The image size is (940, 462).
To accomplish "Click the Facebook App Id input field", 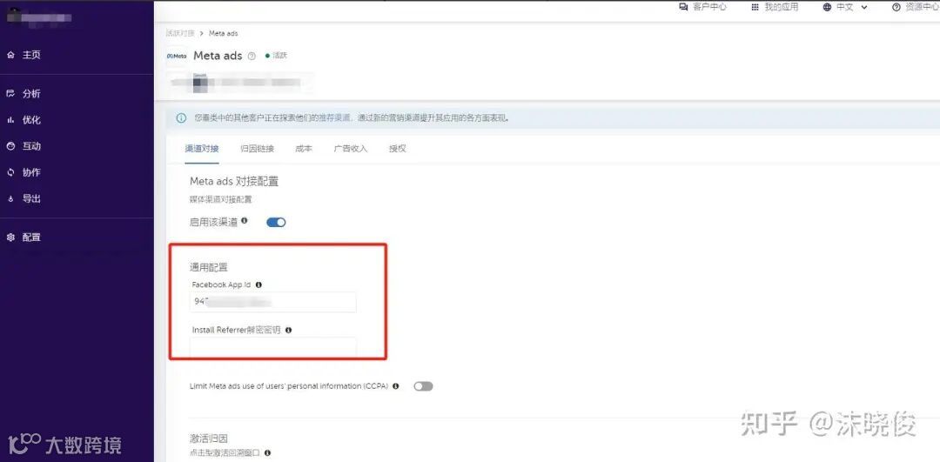I will (272, 302).
